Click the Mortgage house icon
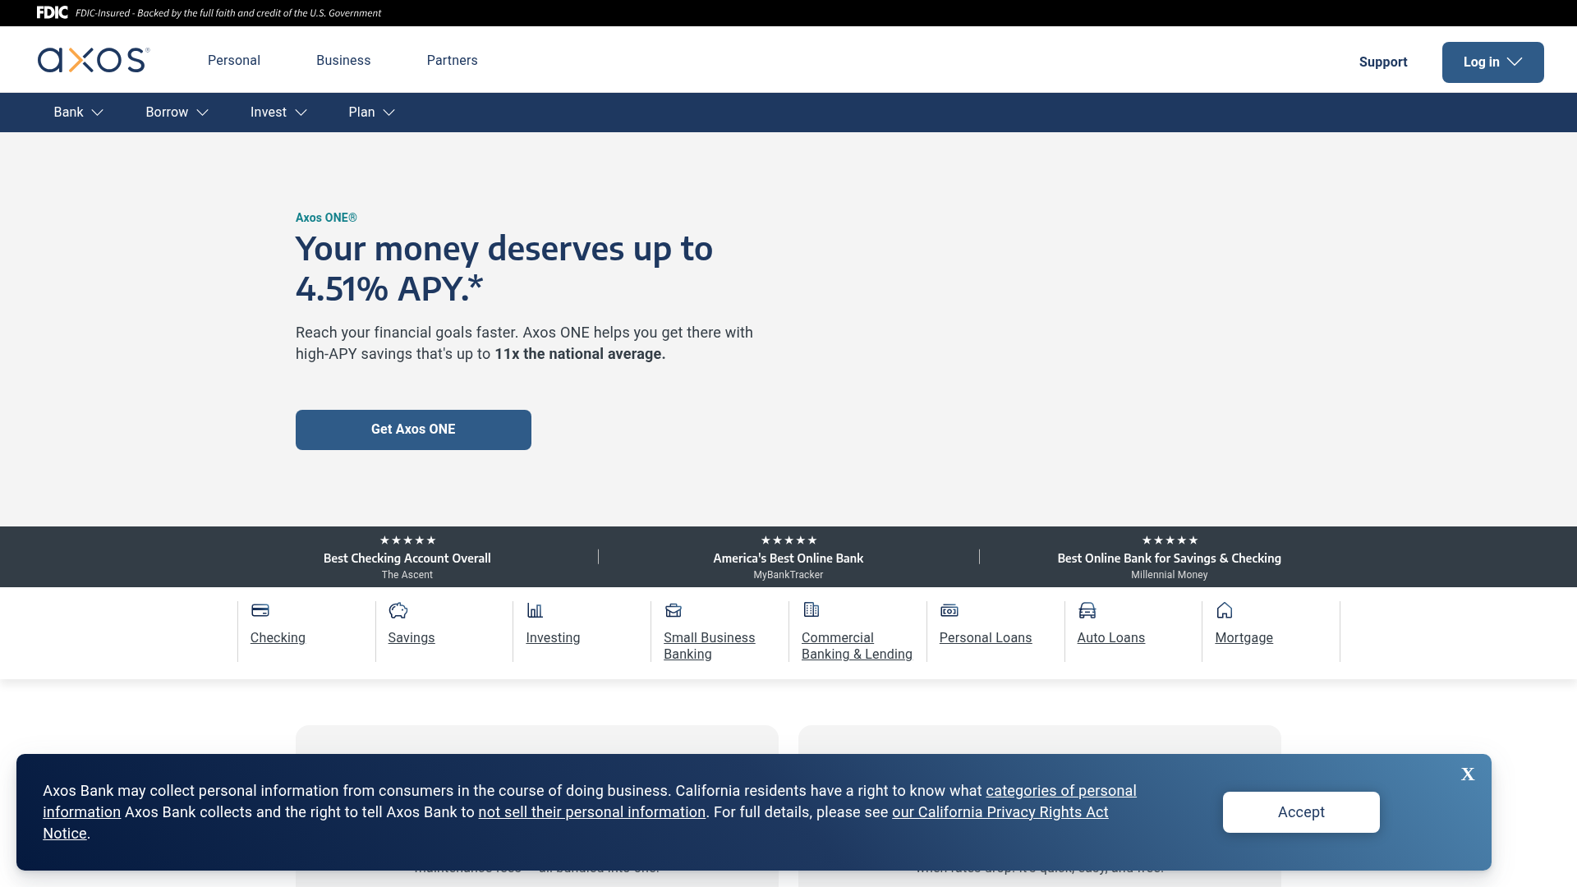The image size is (1577, 887). 1224,611
